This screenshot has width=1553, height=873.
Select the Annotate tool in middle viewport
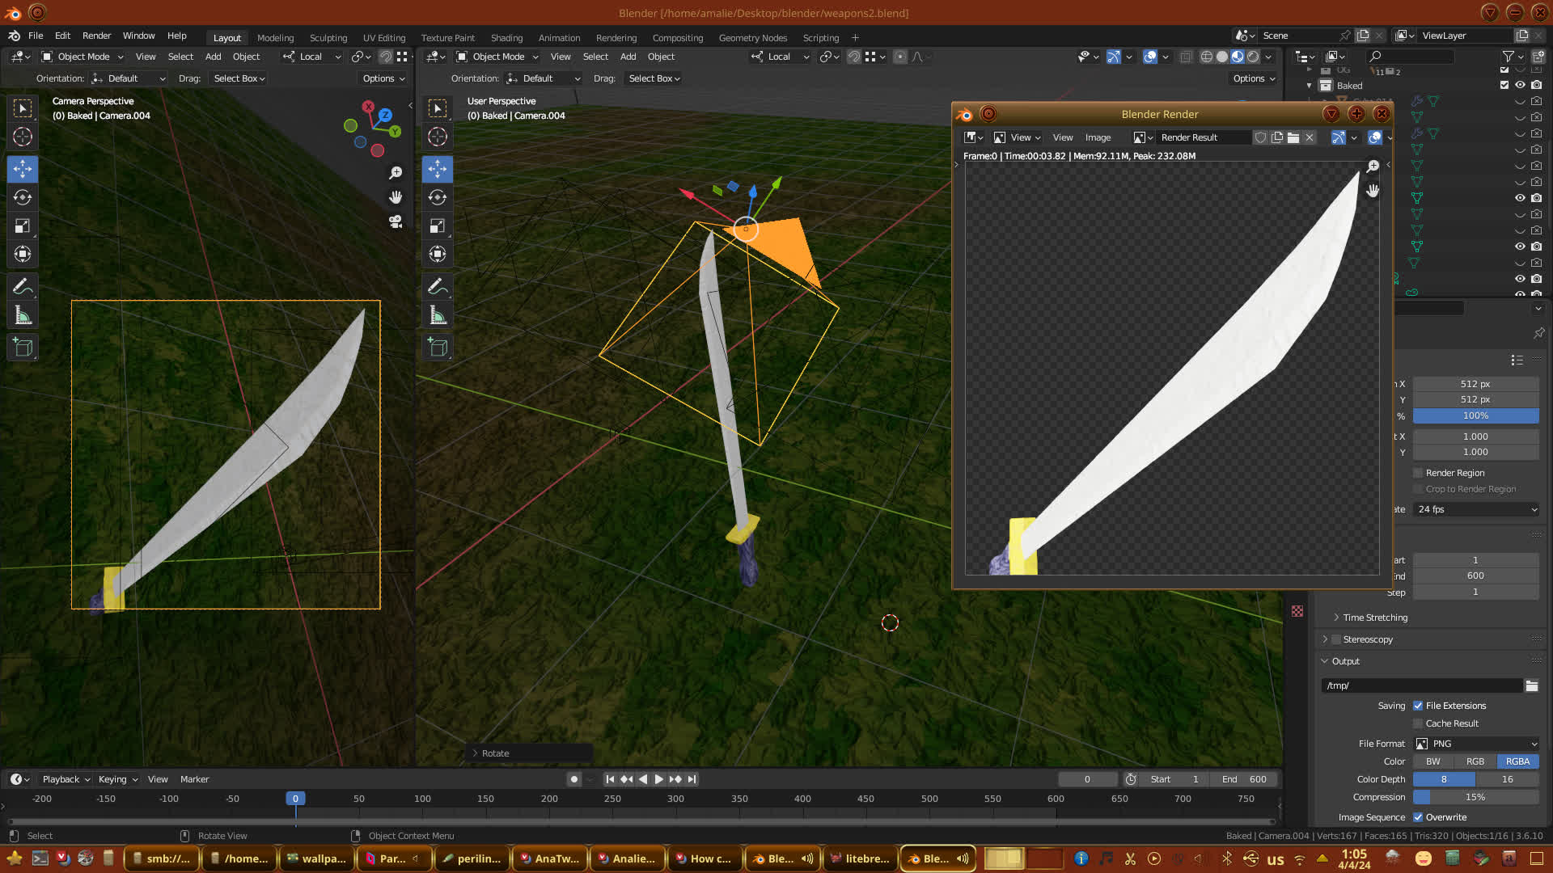[438, 286]
